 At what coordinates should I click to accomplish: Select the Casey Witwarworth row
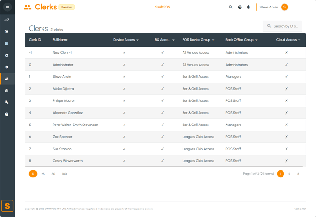(165, 161)
